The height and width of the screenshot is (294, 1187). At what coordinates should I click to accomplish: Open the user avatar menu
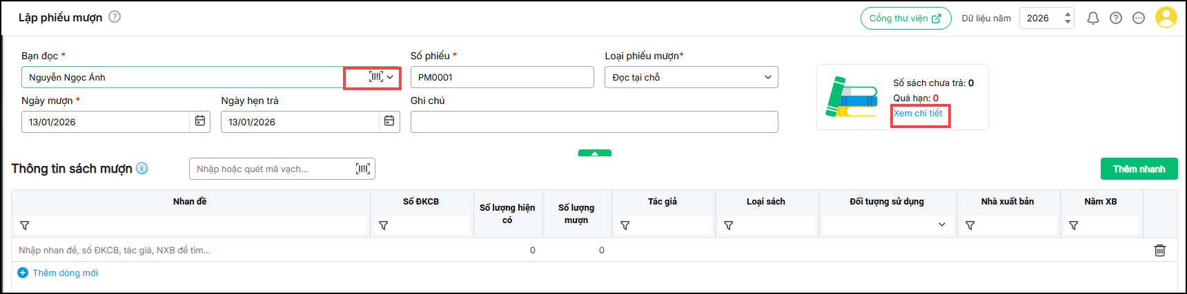point(1166,18)
